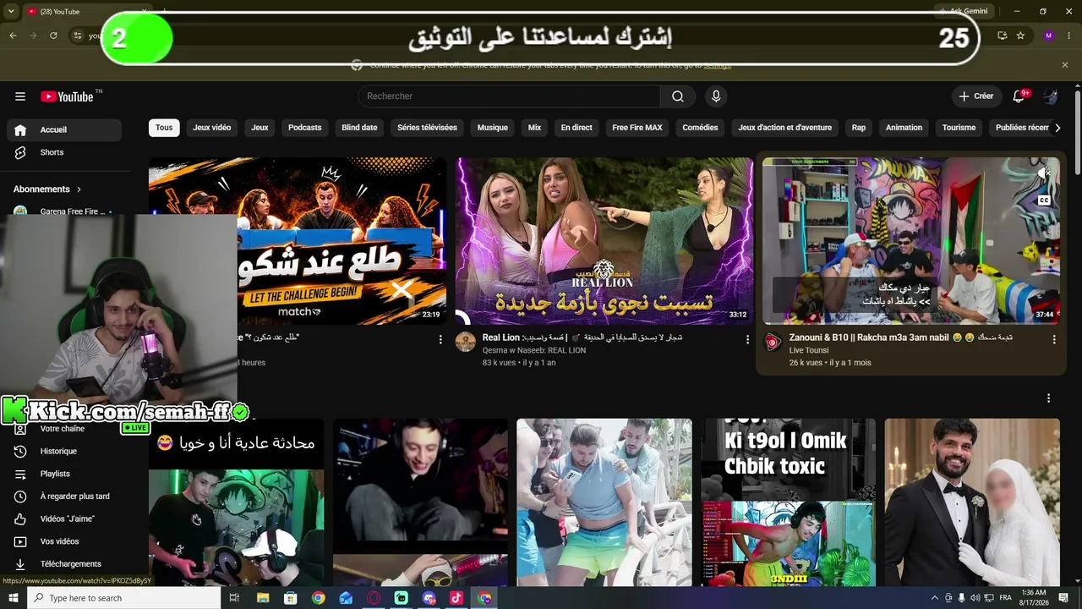
Task: Open the Qesma w Naseeb channel avatar
Action: pos(466,342)
